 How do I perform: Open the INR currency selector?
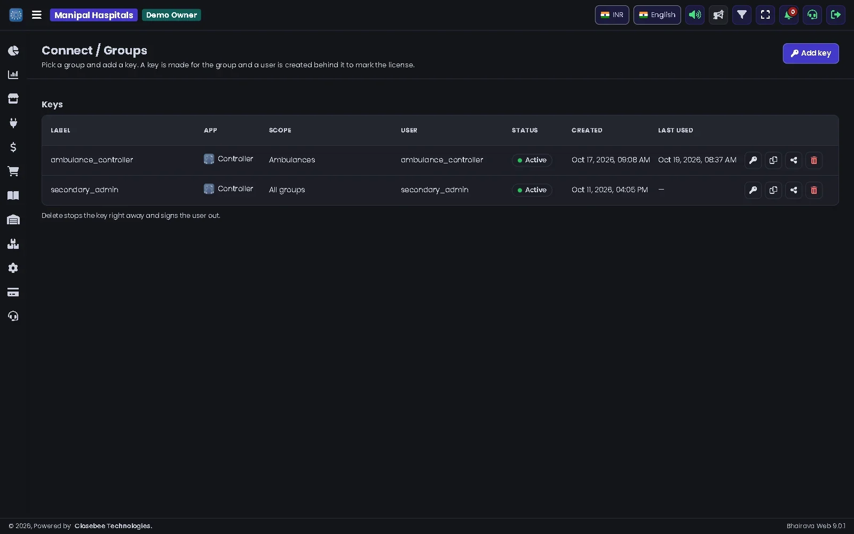612,15
